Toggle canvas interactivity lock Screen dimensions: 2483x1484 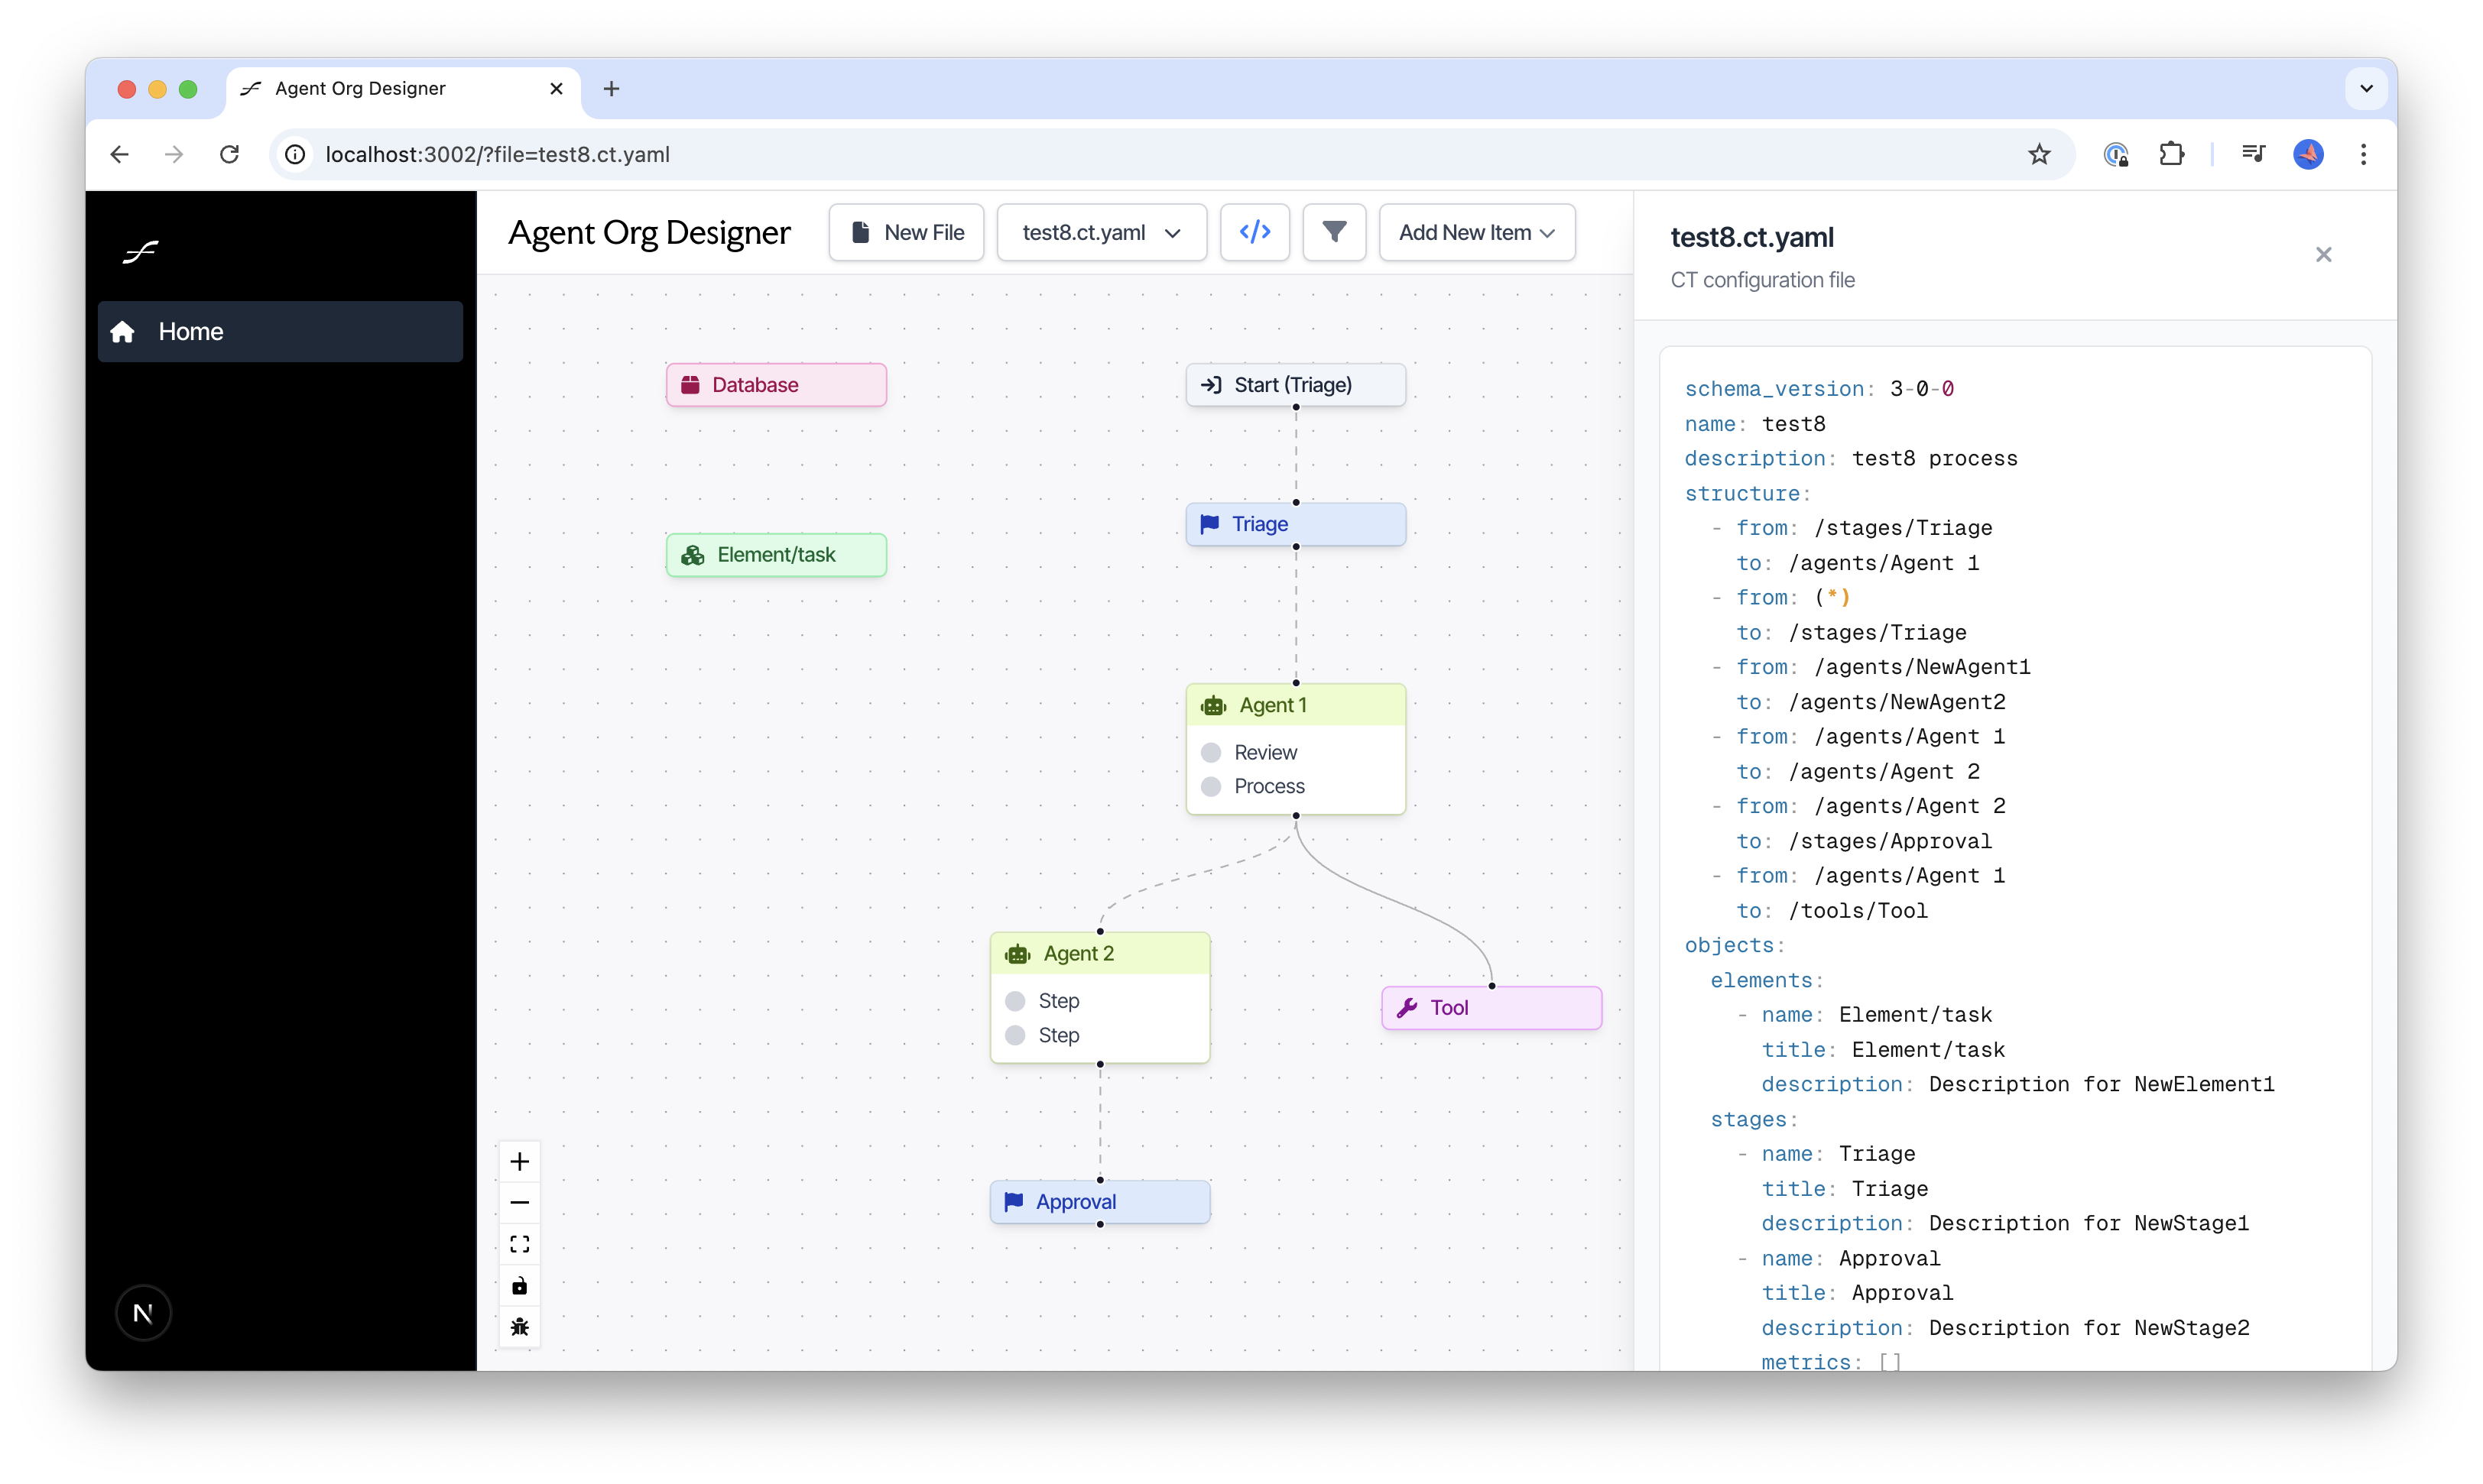[x=519, y=1286]
